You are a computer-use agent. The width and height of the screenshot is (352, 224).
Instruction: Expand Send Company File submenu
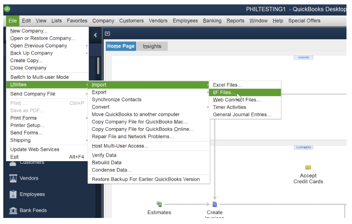click(47, 94)
